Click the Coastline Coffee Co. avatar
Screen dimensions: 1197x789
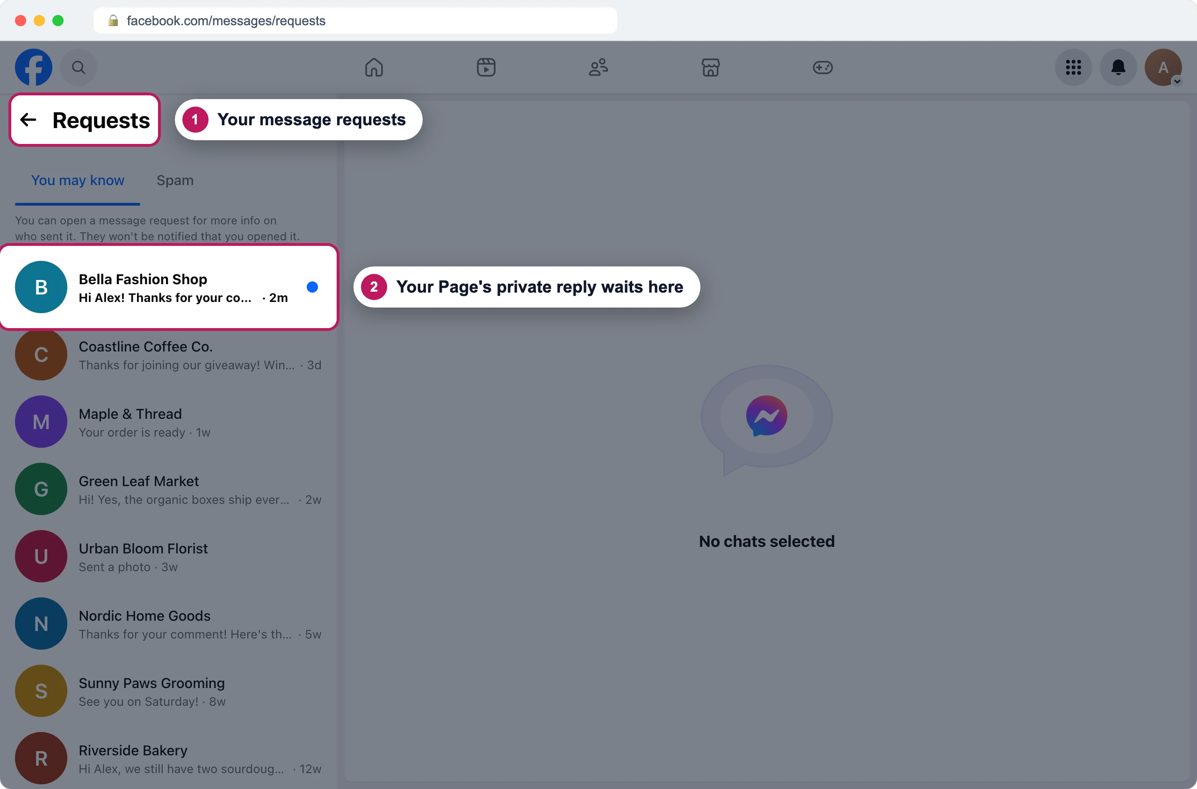(x=41, y=355)
